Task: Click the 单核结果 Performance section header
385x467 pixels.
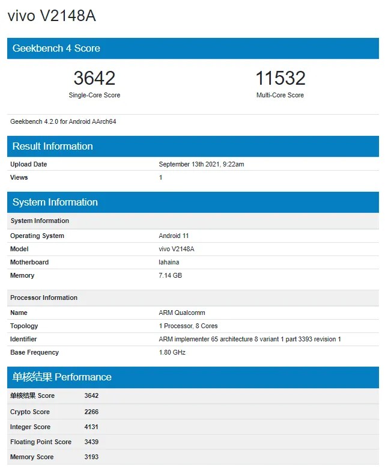Action: tap(62, 377)
